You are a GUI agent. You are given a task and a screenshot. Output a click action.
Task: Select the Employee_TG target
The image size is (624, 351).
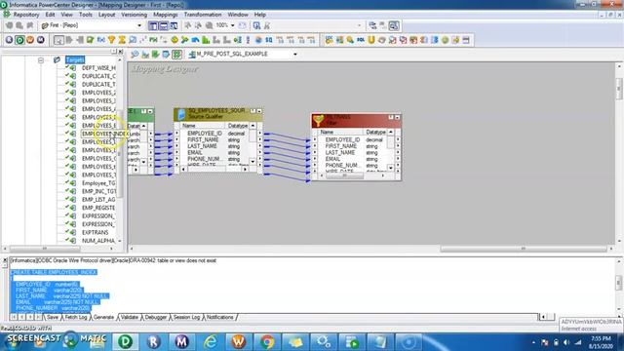[98, 183]
